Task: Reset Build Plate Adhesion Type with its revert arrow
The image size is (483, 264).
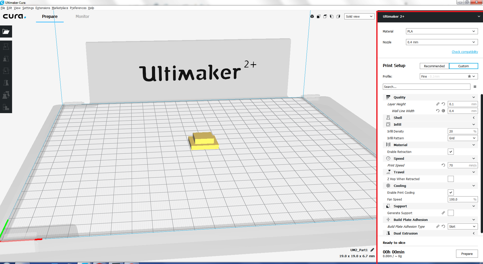Action: (x=443, y=226)
